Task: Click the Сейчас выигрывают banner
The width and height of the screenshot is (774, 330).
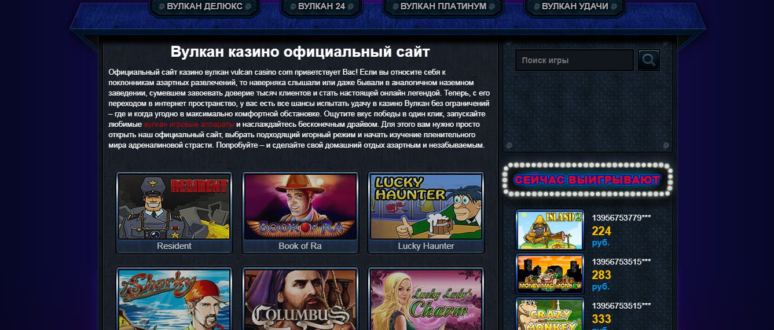Action: coord(587,179)
